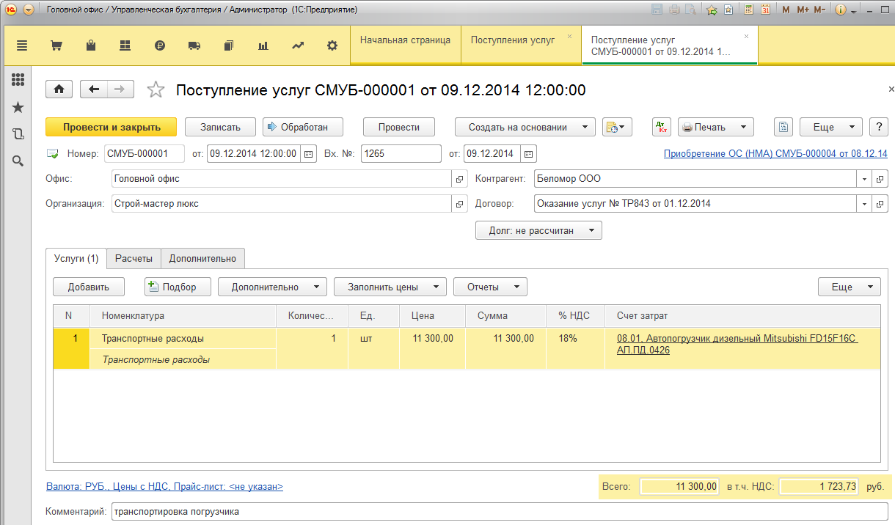Click add-to-favorites star with arrow icon
Viewport: 895px width, 525px height.
click(x=712, y=10)
